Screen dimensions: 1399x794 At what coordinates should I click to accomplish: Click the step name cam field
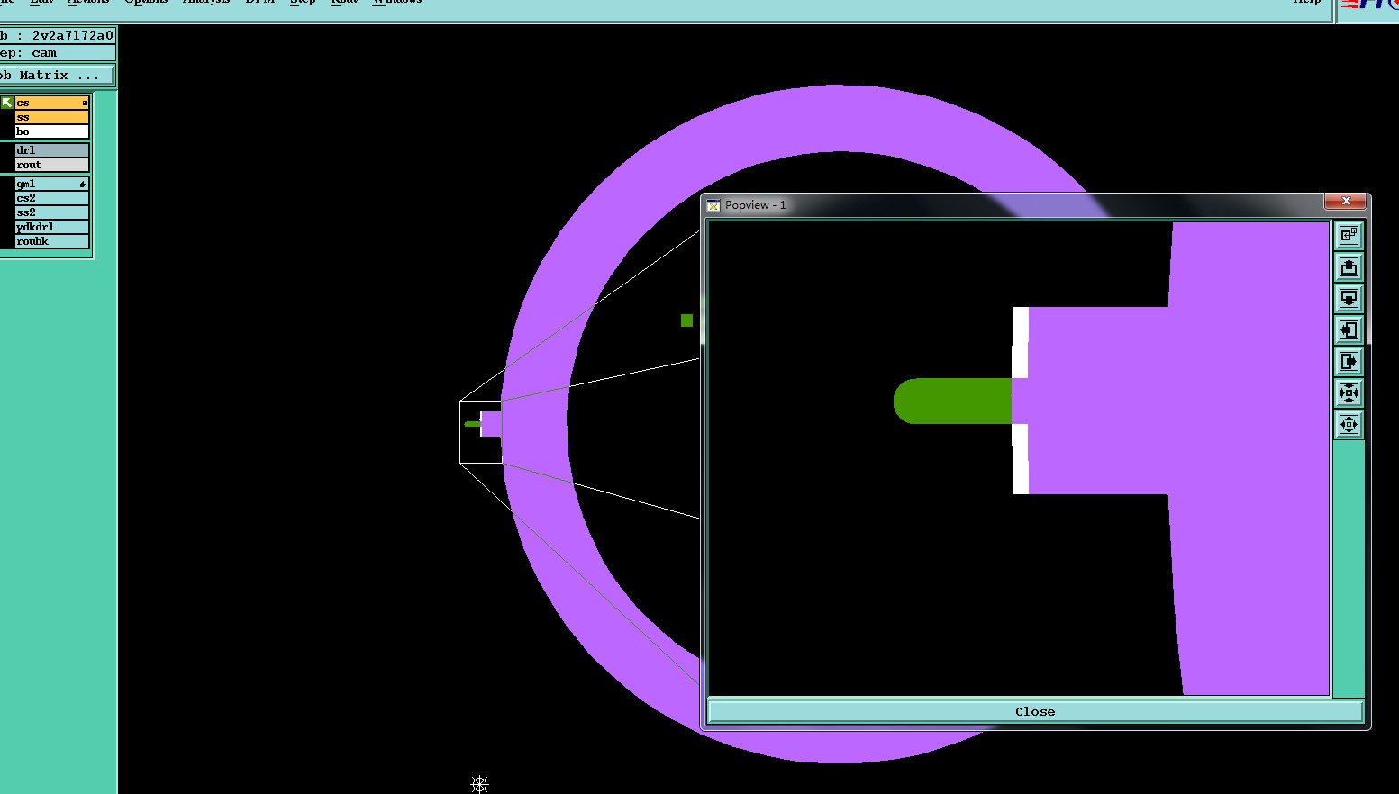tap(57, 53)
